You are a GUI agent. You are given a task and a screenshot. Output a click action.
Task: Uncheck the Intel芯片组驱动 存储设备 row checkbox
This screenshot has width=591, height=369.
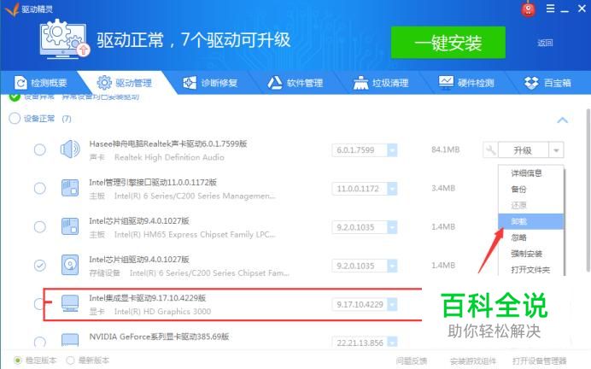coord(40,266)
